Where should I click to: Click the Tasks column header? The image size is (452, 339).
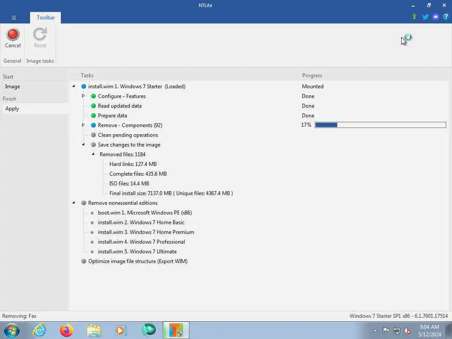pos(87,75)
